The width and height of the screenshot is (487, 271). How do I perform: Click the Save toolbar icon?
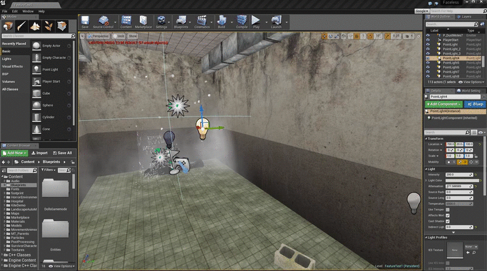pyautogui.click(x=85, y=22)
